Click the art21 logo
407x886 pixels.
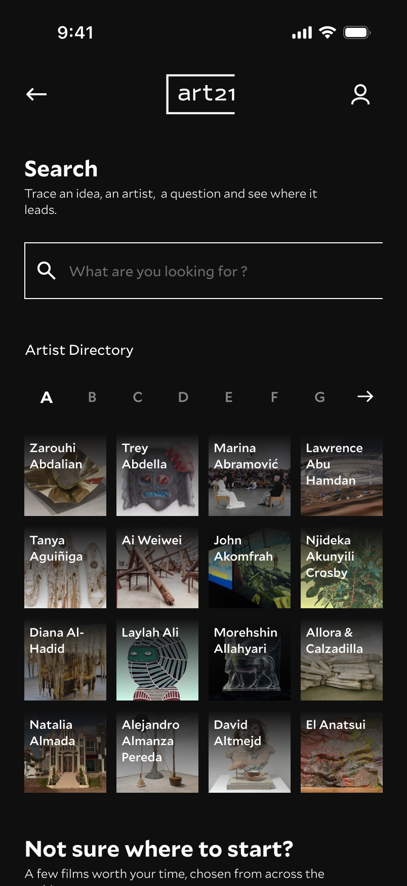point(201,94)
